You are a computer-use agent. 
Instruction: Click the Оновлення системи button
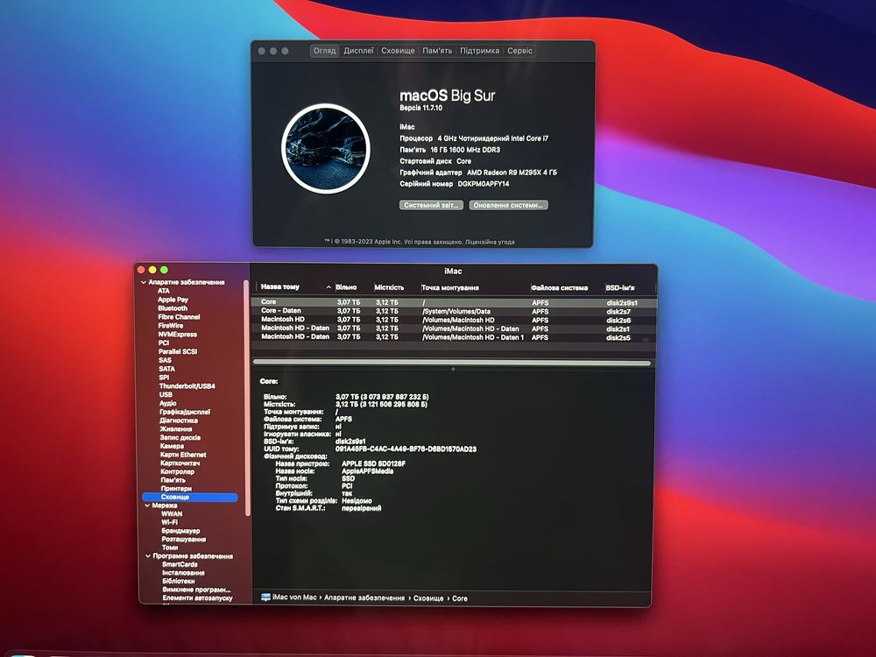[508, 205]
